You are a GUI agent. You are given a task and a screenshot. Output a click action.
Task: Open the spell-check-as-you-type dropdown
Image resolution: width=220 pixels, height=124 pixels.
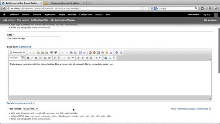[x=56, y=53]
